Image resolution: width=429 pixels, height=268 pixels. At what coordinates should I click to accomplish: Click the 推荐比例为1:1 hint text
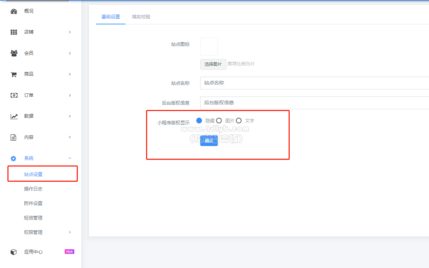tap(241, 64)
